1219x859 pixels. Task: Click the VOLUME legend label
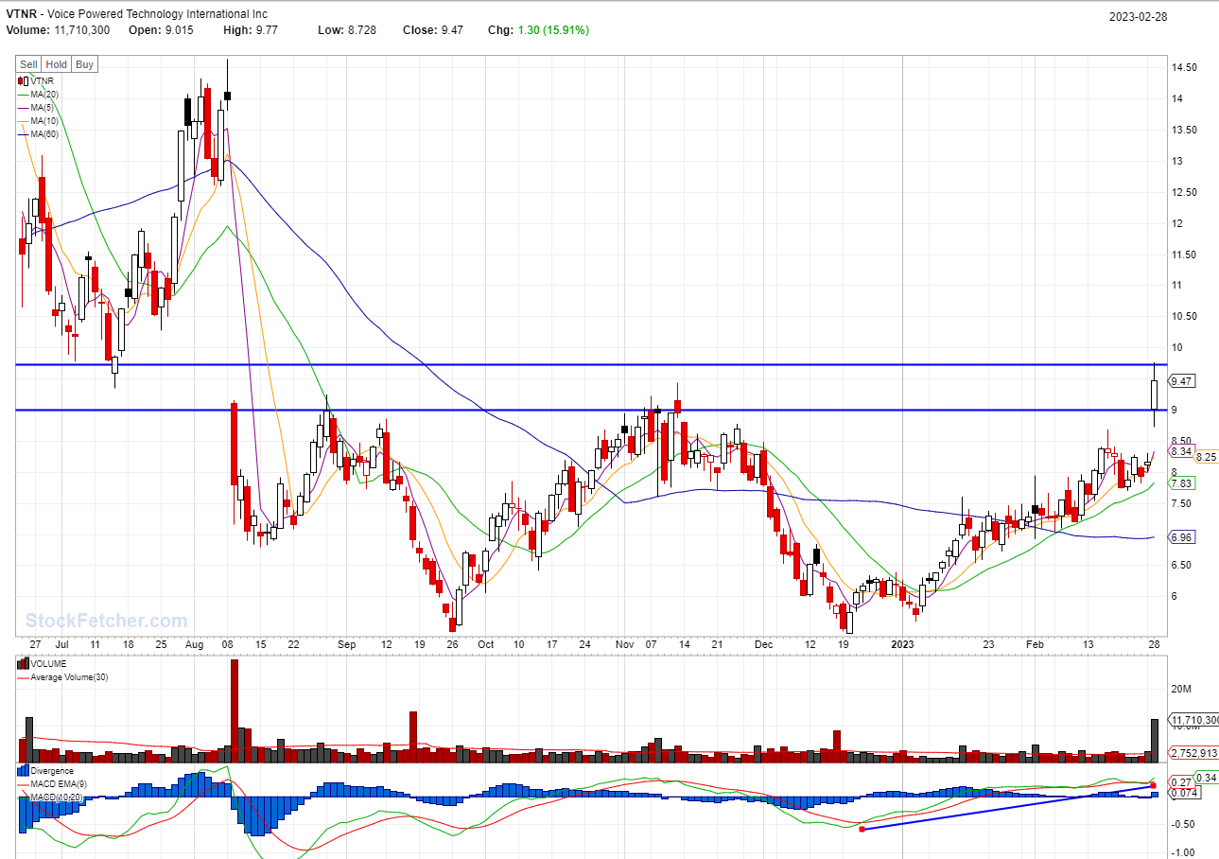pos(48,664)
